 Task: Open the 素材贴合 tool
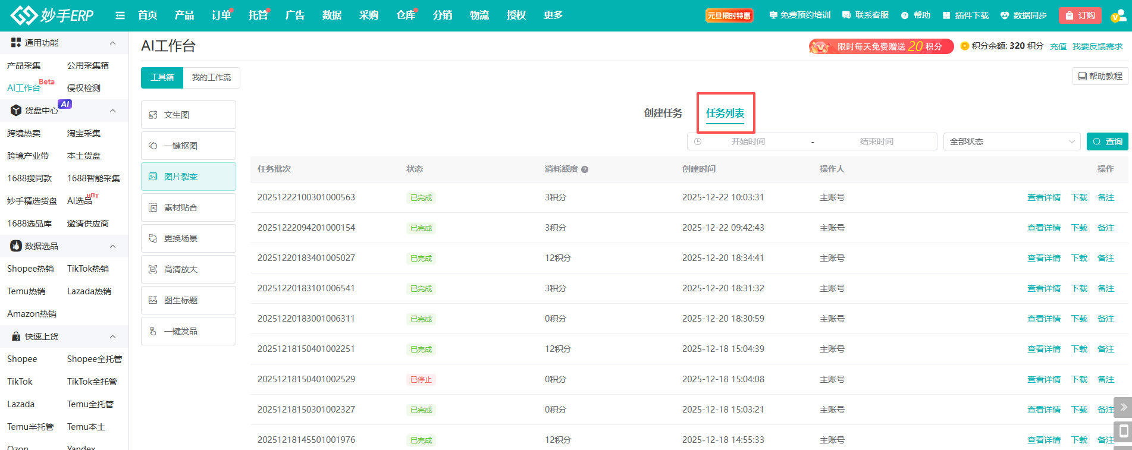188,207
